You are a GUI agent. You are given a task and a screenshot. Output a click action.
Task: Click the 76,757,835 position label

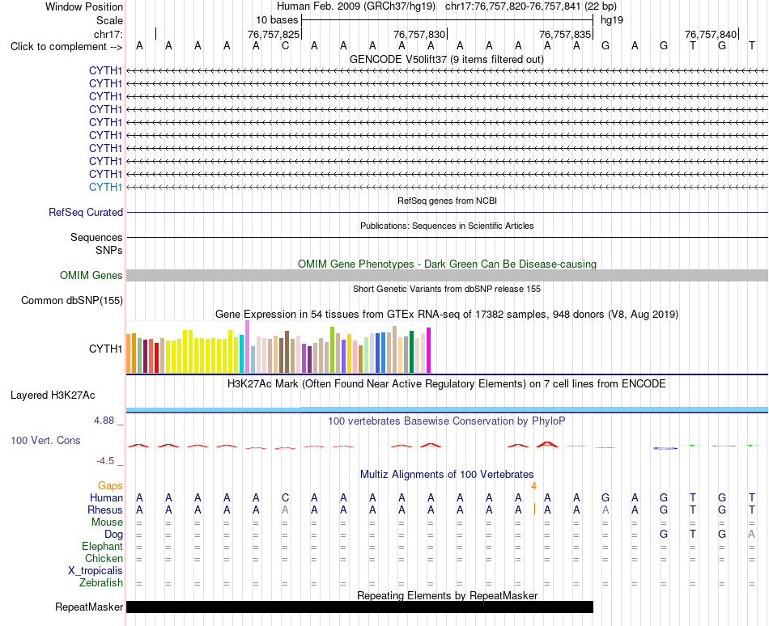[565, 34]
